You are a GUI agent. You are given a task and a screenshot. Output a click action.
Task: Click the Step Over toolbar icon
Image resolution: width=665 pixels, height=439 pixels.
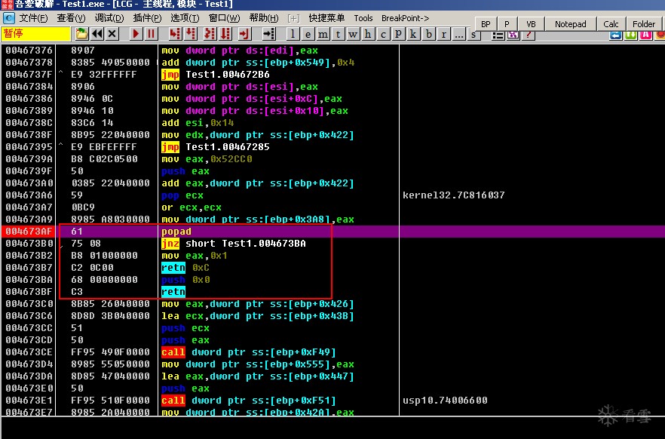[191, 33]
